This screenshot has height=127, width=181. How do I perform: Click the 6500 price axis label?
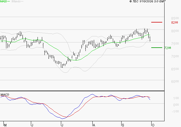point(175,69)
